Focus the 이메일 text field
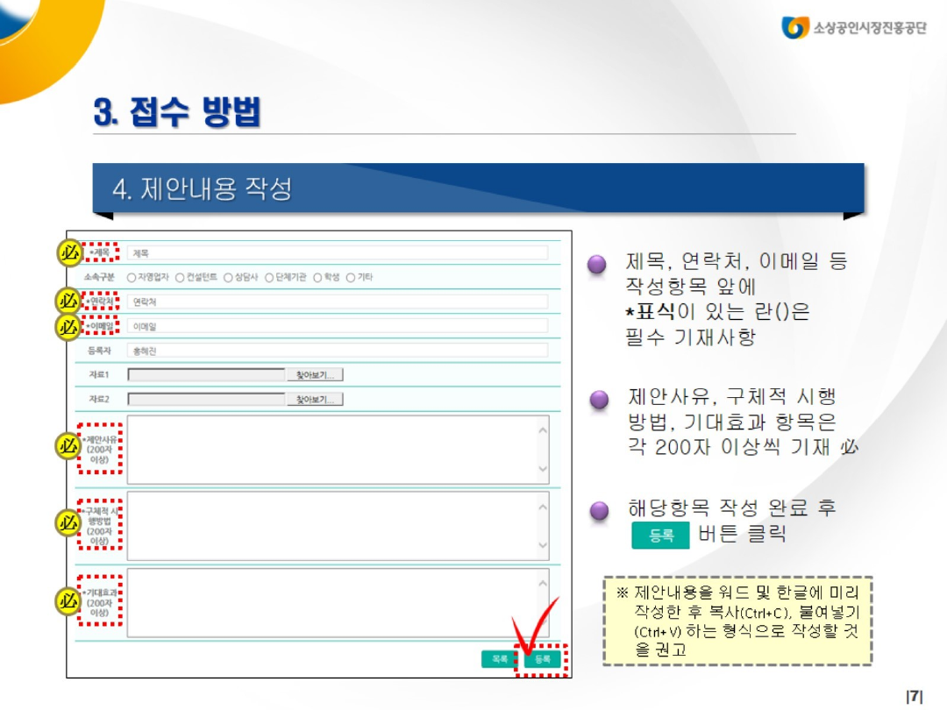 coord(337,326)
